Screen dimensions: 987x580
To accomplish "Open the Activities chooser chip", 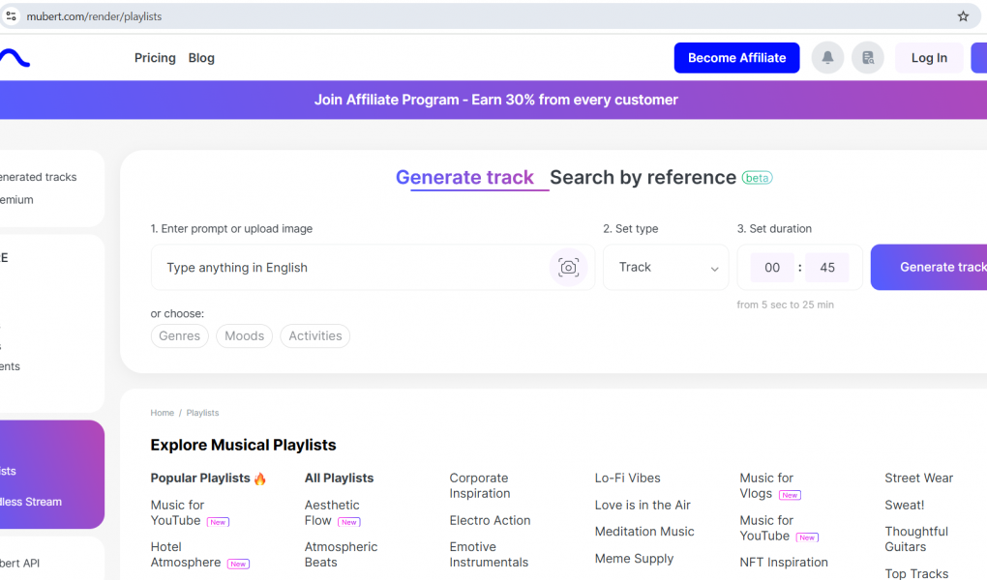I will [x=314, y=336].
